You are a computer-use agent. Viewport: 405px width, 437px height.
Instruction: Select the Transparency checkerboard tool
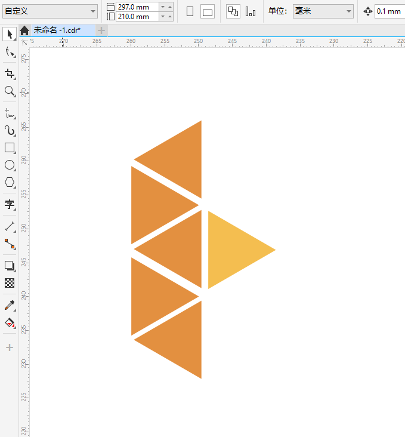pos(10,283)
